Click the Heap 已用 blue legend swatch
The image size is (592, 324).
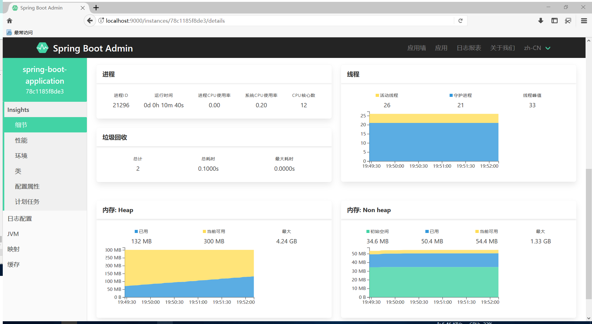click(136, 231)
